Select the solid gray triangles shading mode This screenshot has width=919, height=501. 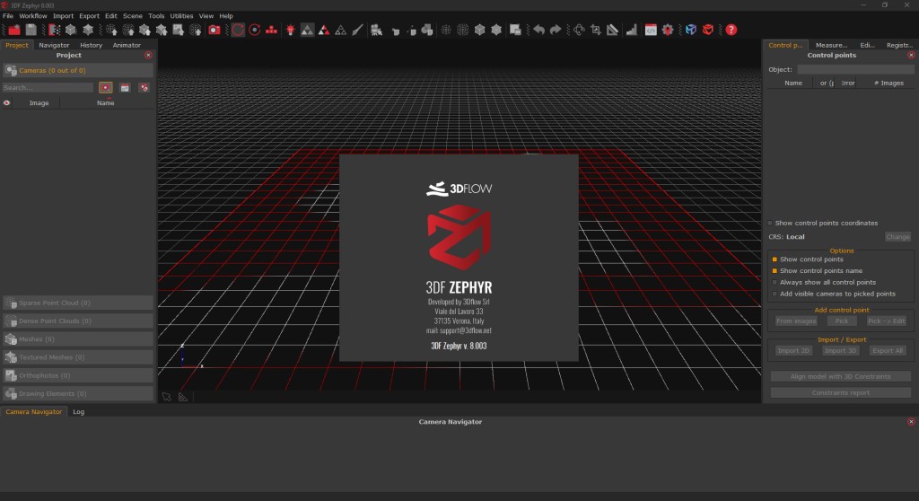(307, 30)
